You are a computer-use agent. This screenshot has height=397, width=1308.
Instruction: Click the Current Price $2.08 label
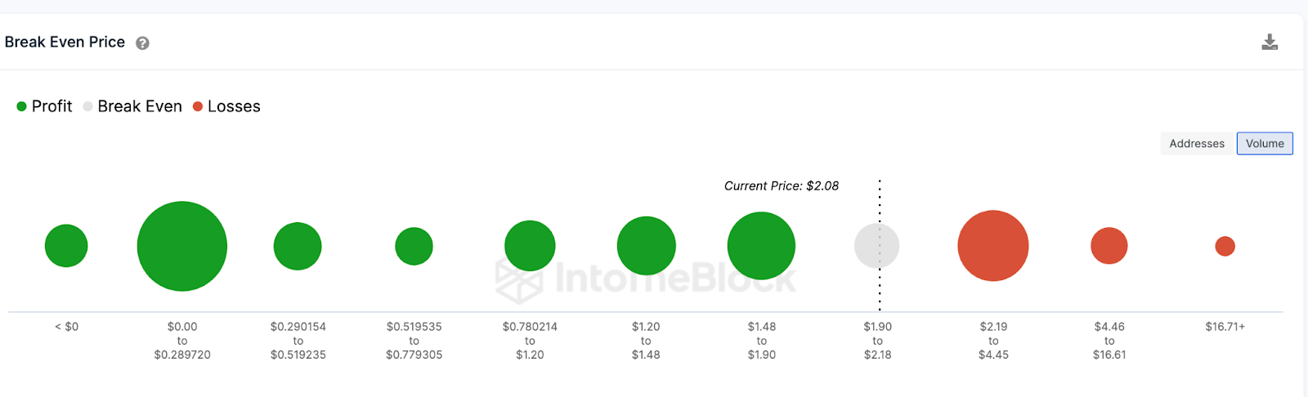[x=782, y=186]
